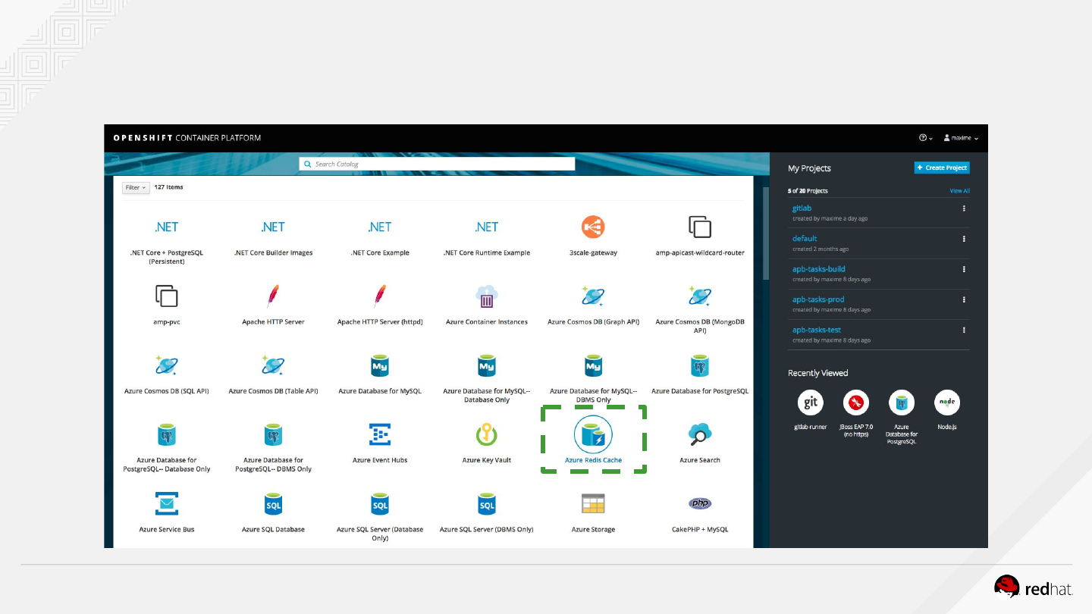Click "created by maxime a day ago" text
This screenshot has height=614, width=1092.
[x=830, y=218]
